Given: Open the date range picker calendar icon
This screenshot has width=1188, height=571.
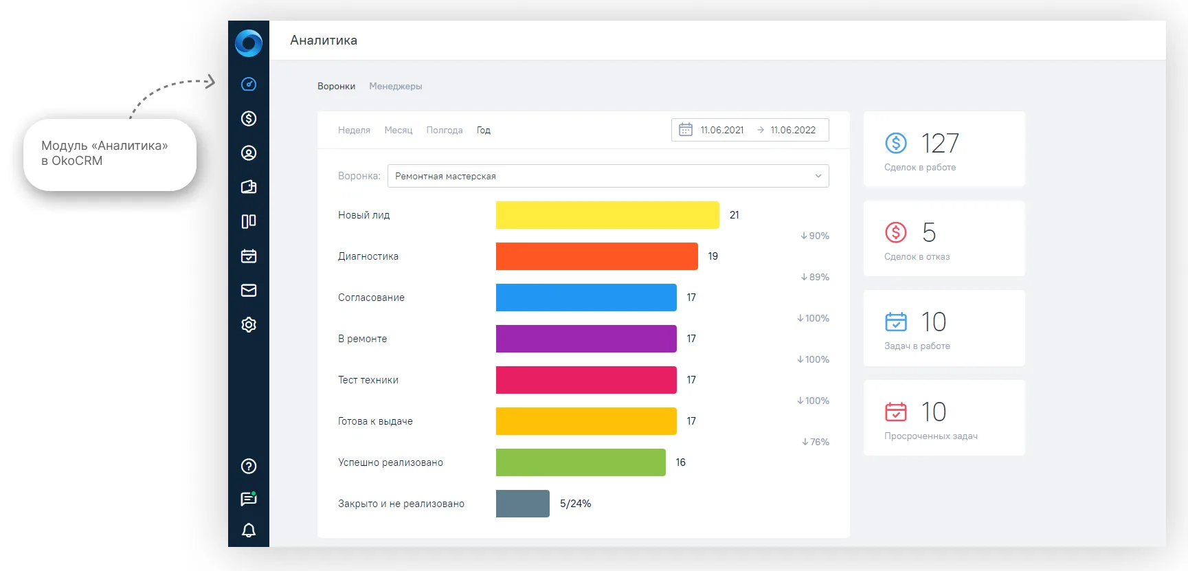Looking at the screenshot, I should click(686, 129).
